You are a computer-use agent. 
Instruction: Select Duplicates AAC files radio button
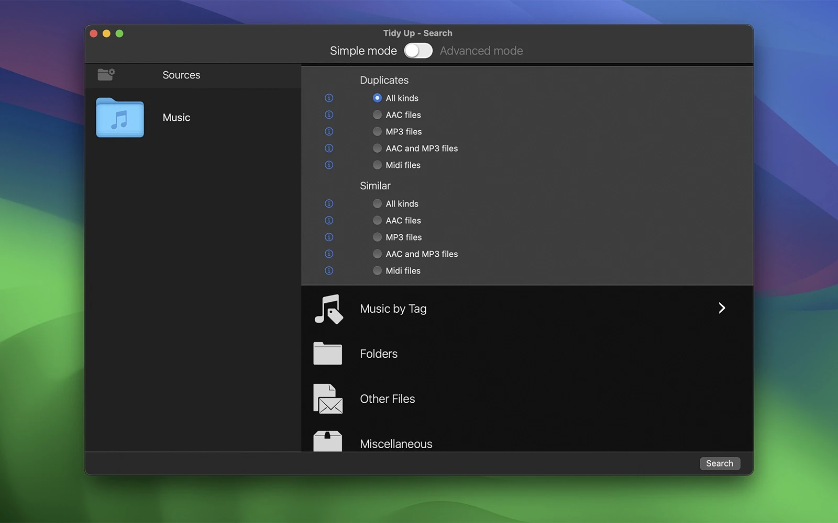tap(377, 115)
